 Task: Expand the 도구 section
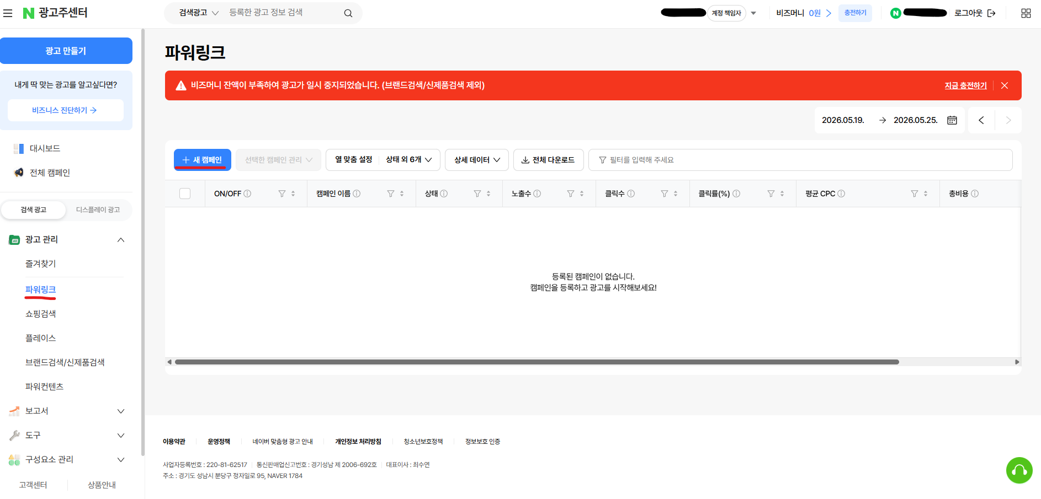(121, 436)
